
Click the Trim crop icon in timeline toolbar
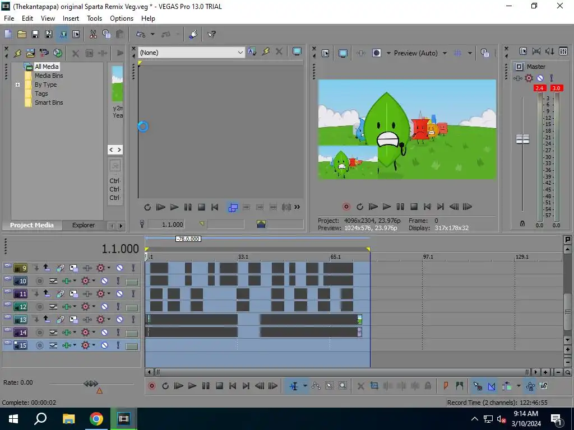[374, 386]
